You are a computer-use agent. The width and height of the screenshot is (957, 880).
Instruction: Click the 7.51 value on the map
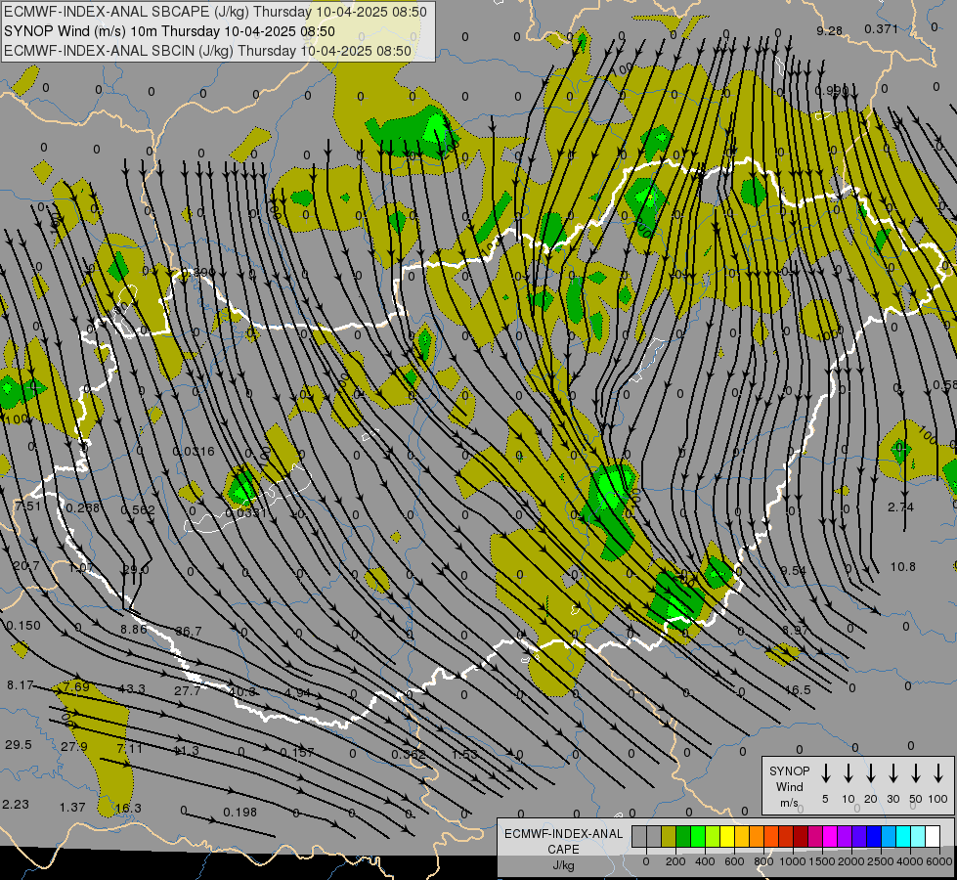click(x=28, y=506)
